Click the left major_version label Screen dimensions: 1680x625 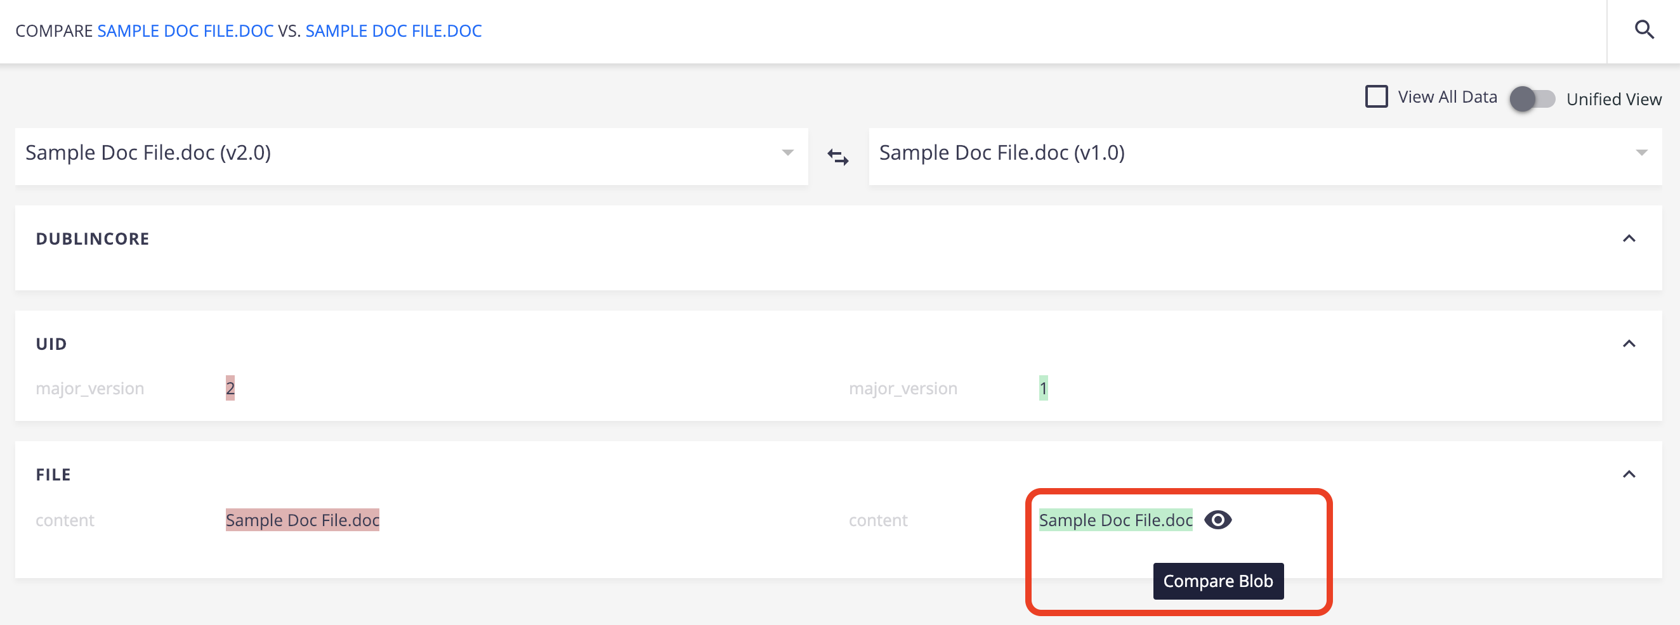(x=90, y=389)
